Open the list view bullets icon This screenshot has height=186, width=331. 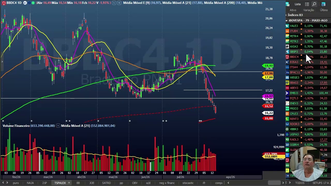click(307, 4)
